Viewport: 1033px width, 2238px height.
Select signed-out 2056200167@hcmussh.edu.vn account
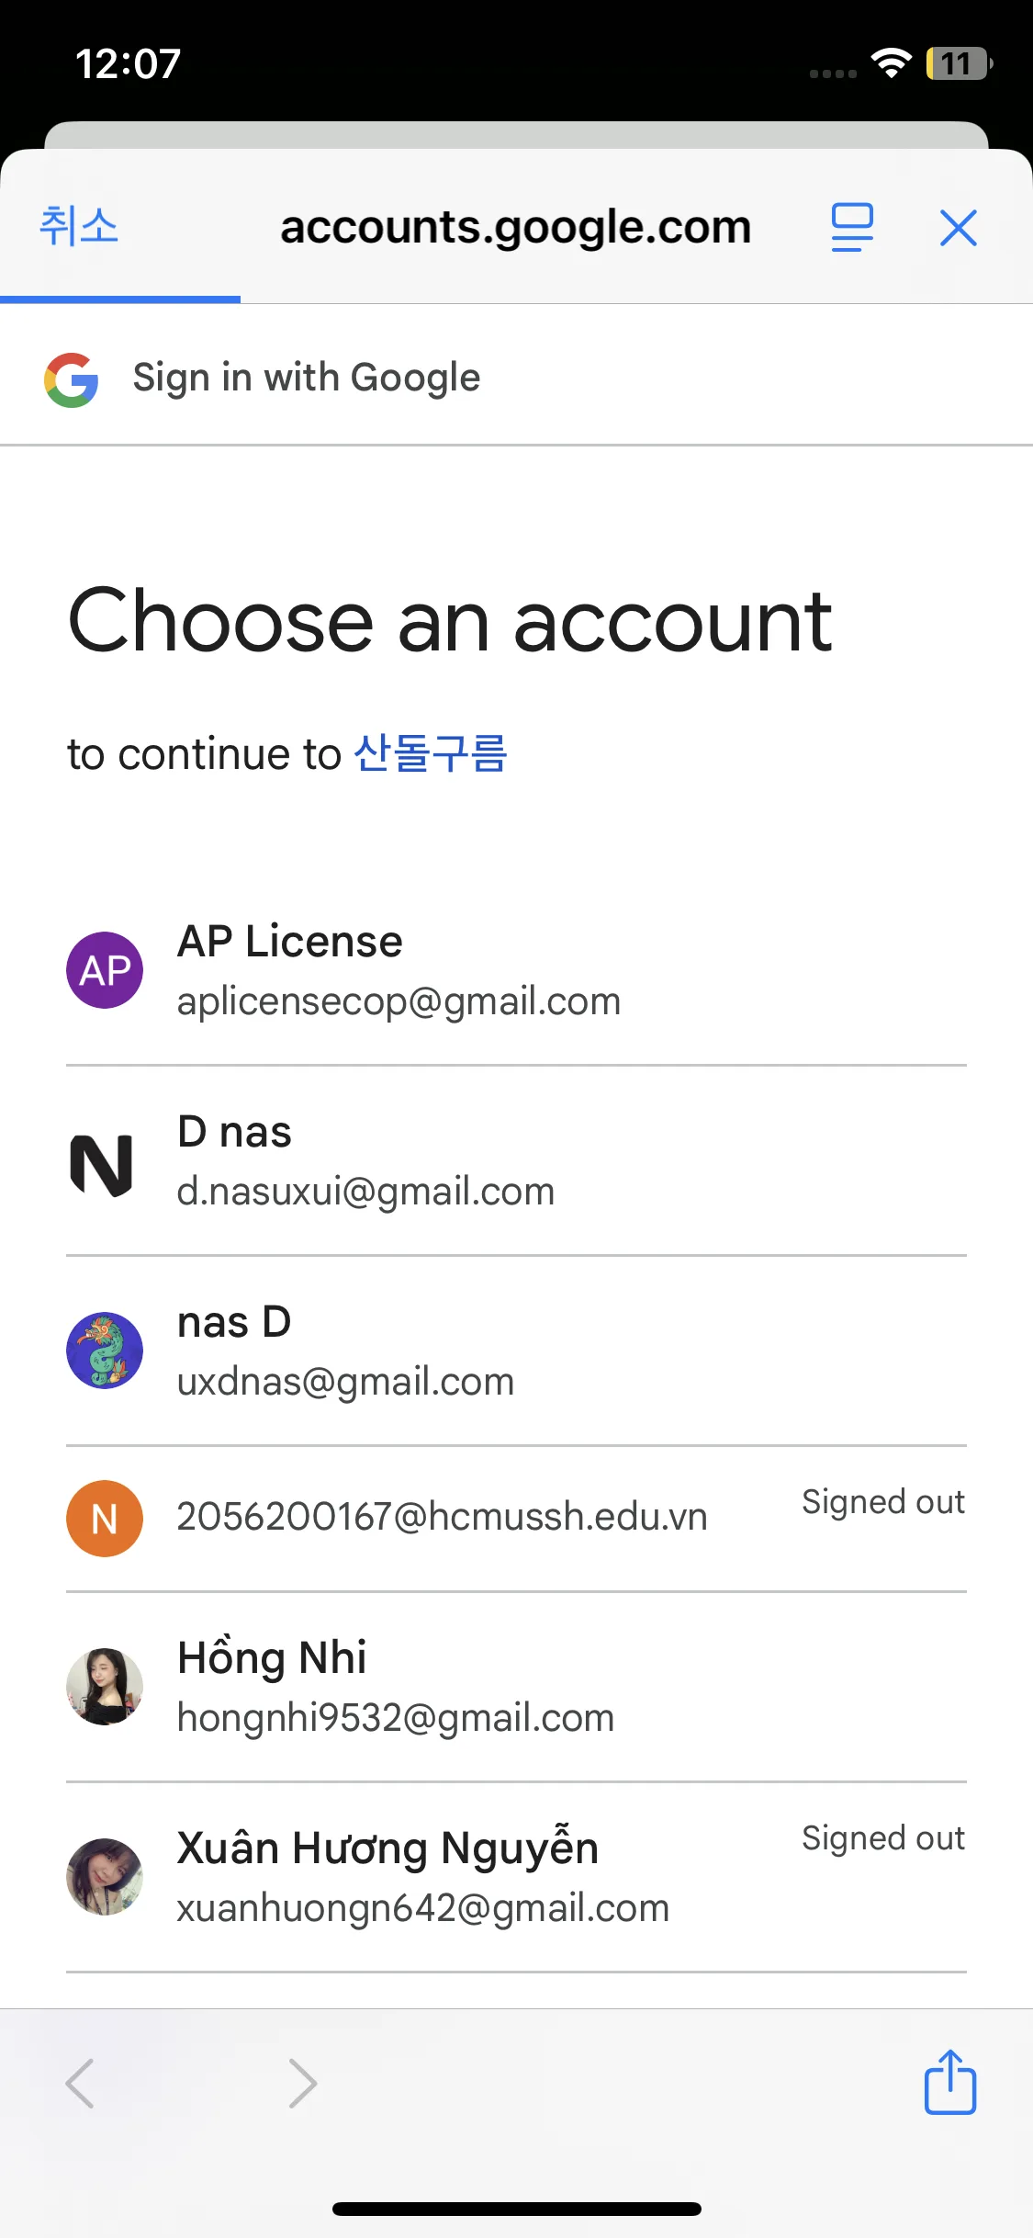click(x=442, y=1517)
